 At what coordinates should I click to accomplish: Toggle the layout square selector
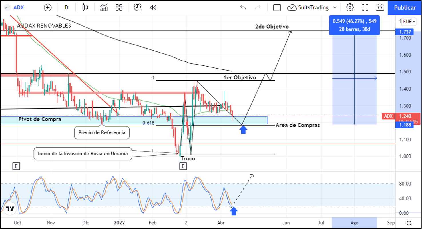tap(277, 8)
